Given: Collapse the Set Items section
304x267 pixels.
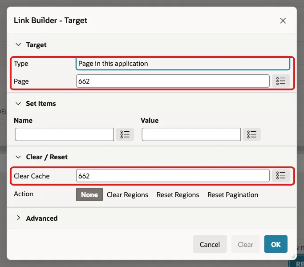Looking at the screenshot, I should pos(18,104).
